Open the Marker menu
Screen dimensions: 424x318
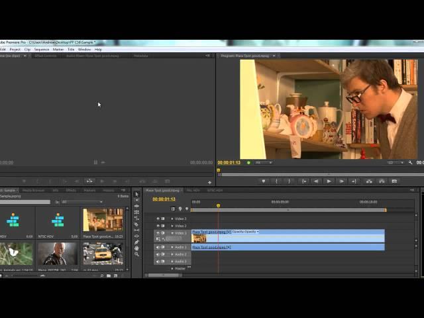[x=58, y=50]
